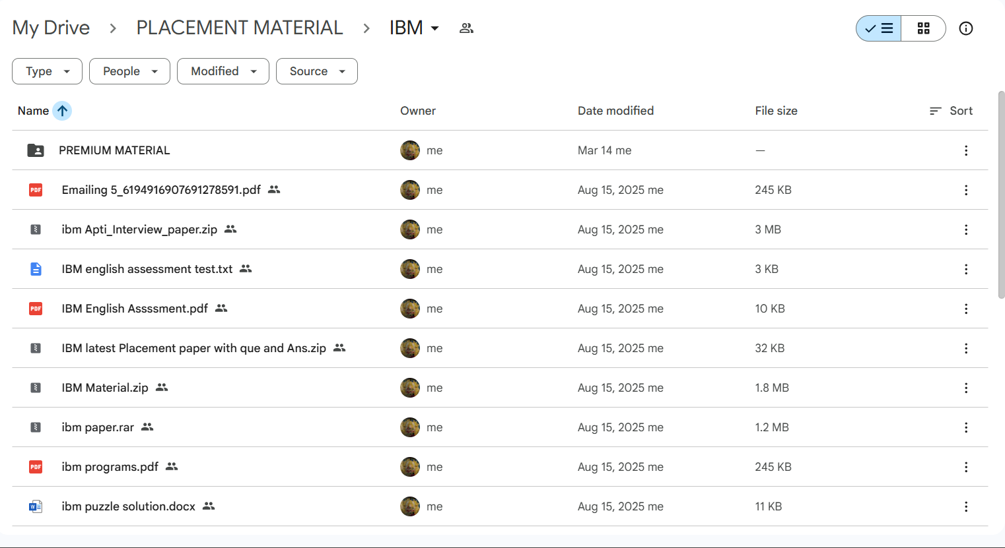Click shared icon next to IBM Material.zip
1005x548 pixels.
[162, 387]
